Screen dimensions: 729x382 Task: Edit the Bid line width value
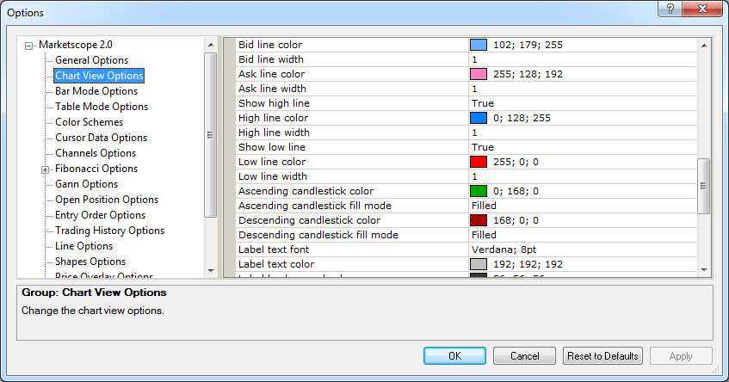pyautogui.click(x=583, y=59)
